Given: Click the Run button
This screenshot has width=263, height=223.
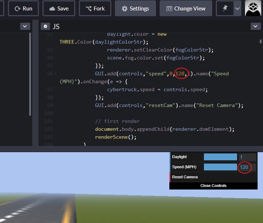Looking at the screenshot, I should (x=23, y=8).
